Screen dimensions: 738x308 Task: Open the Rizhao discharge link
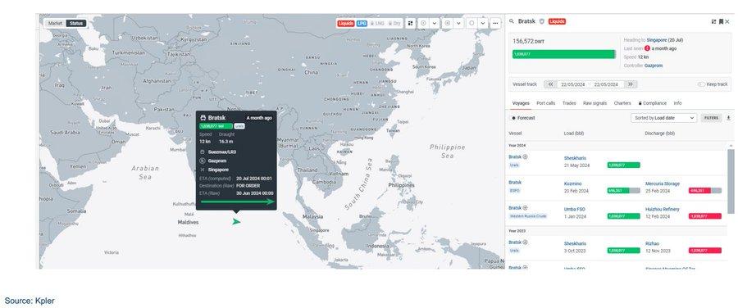652,243
